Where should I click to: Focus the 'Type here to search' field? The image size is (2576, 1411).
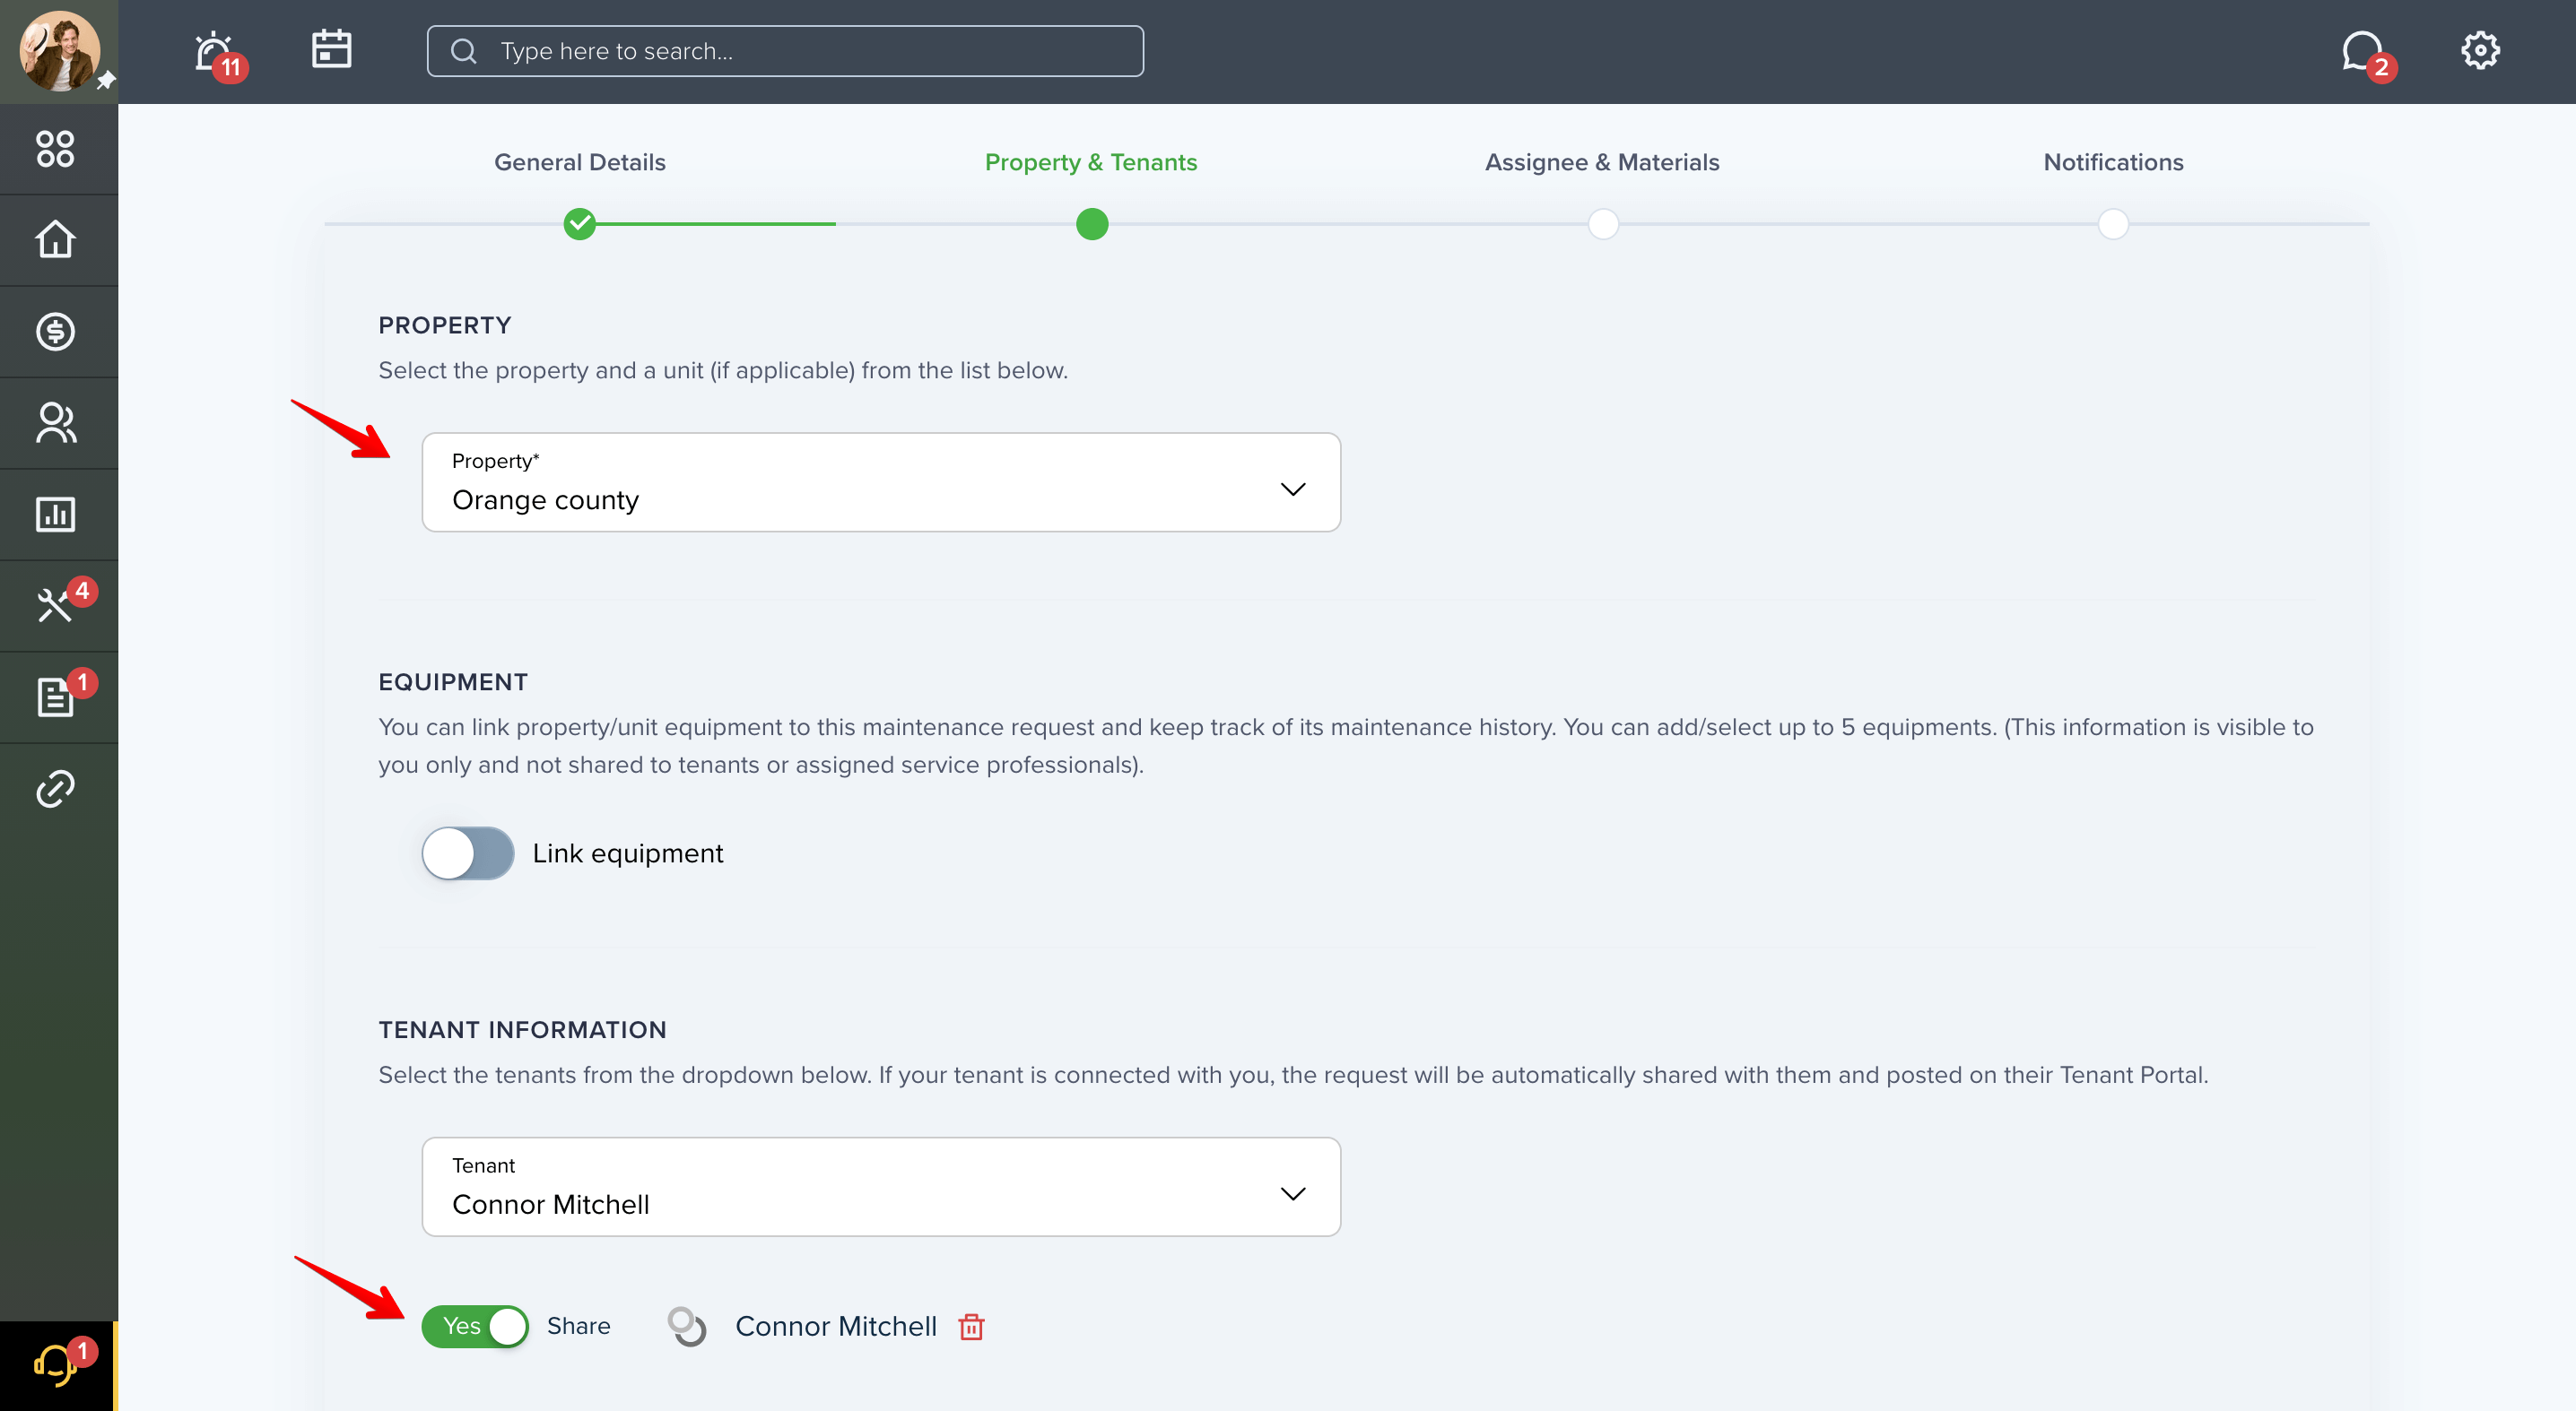tap(785, 51)
